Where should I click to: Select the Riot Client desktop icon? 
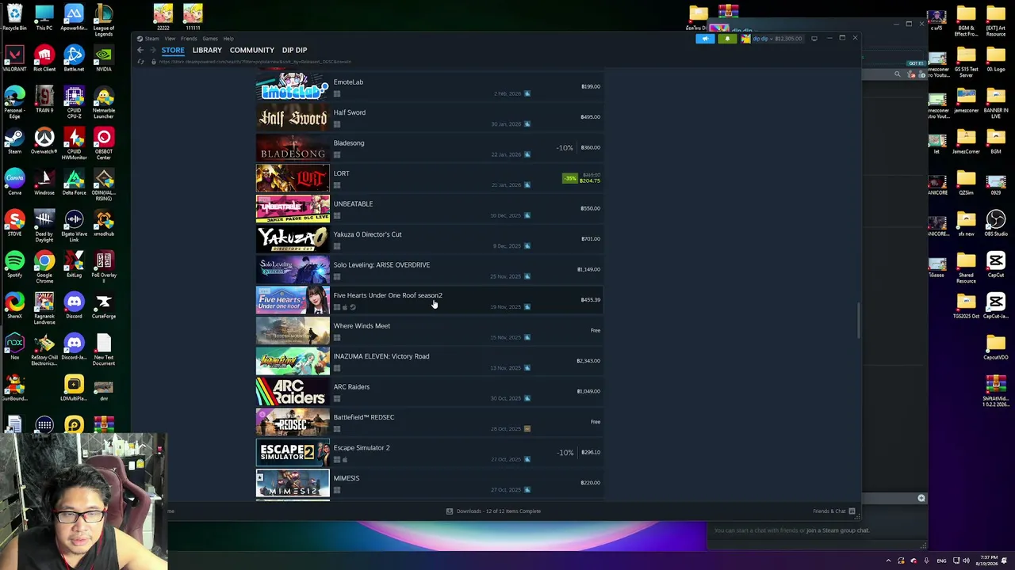[44, 59]
